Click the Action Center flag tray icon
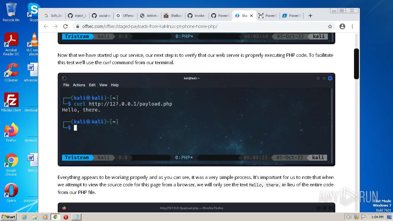Image resolution: width=393 pixels, height=221 pixels. pyautogui.click(x=364, y=217)
